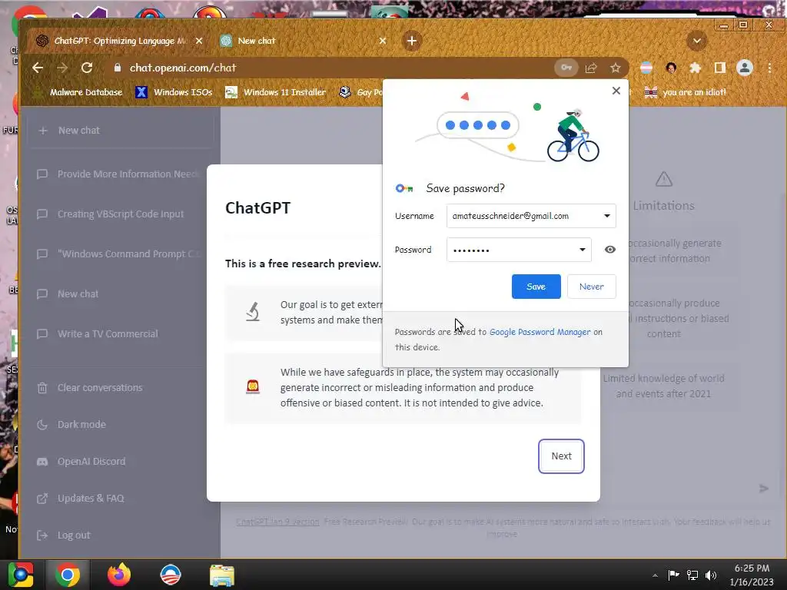Launch Firefox from the taskbar

click(119, 575)
